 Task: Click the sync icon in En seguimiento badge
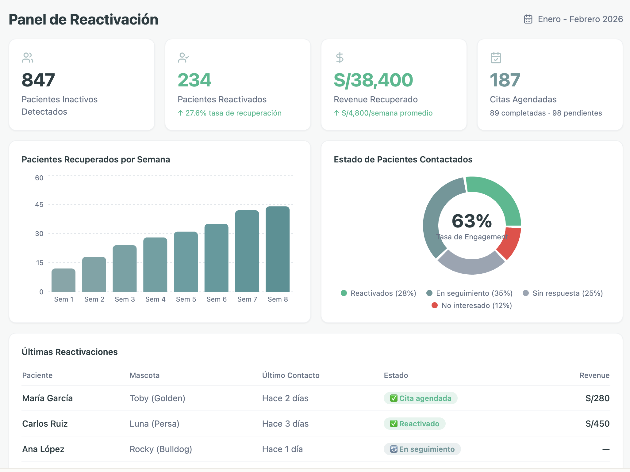394,449
